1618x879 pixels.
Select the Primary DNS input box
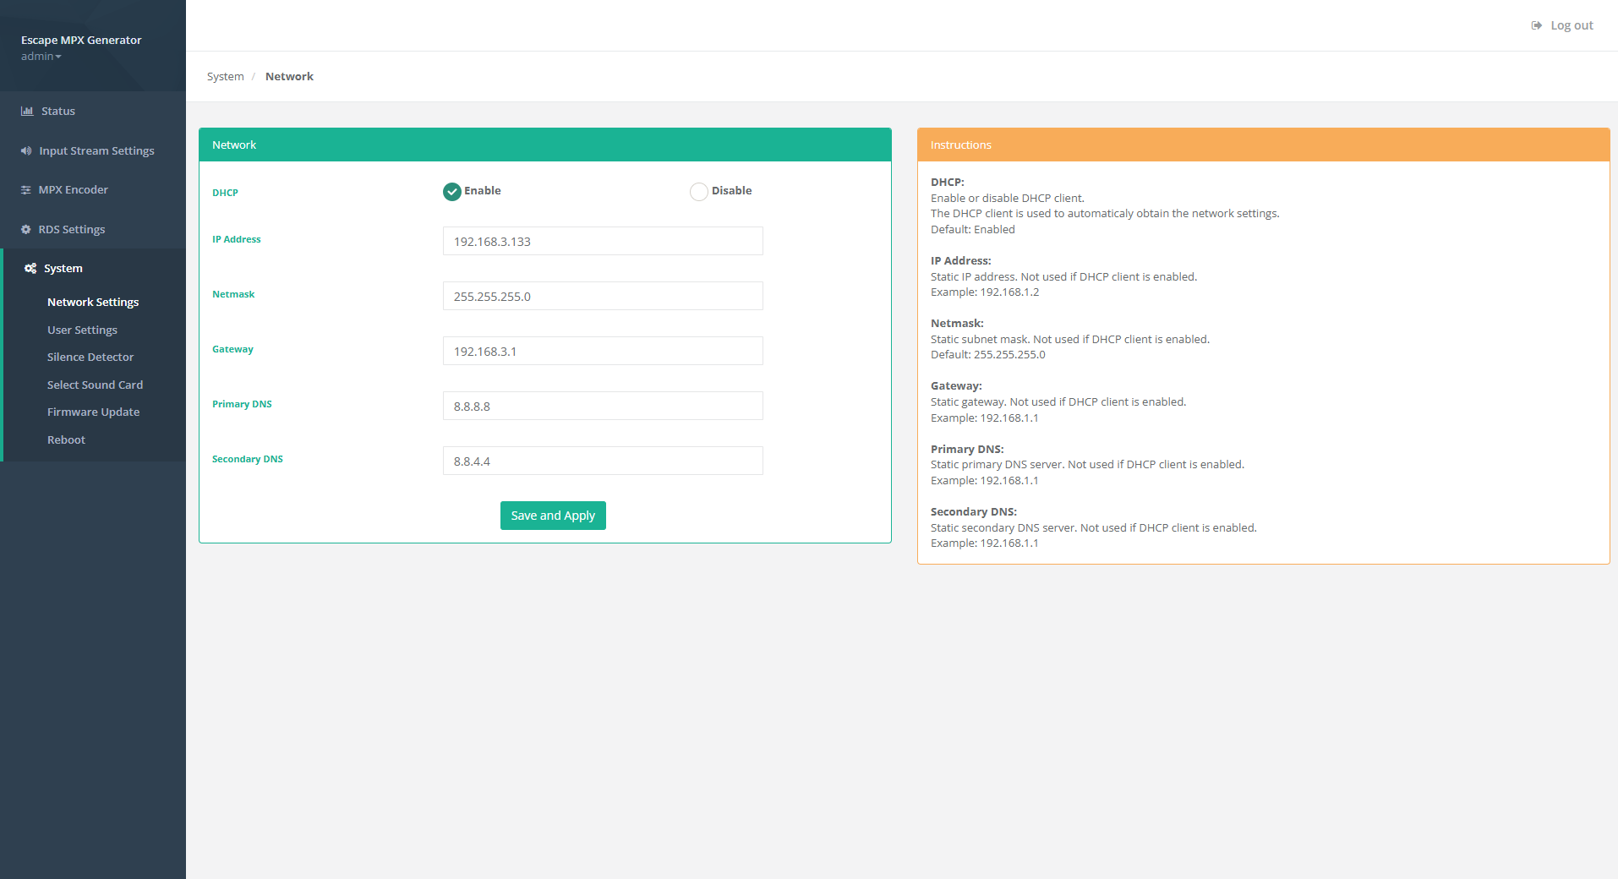pyautogui.click(x=603, y=406)
